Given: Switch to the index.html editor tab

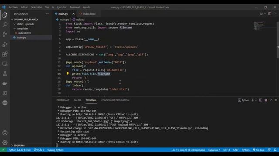Looking at the screenshot, I should 89,14.
